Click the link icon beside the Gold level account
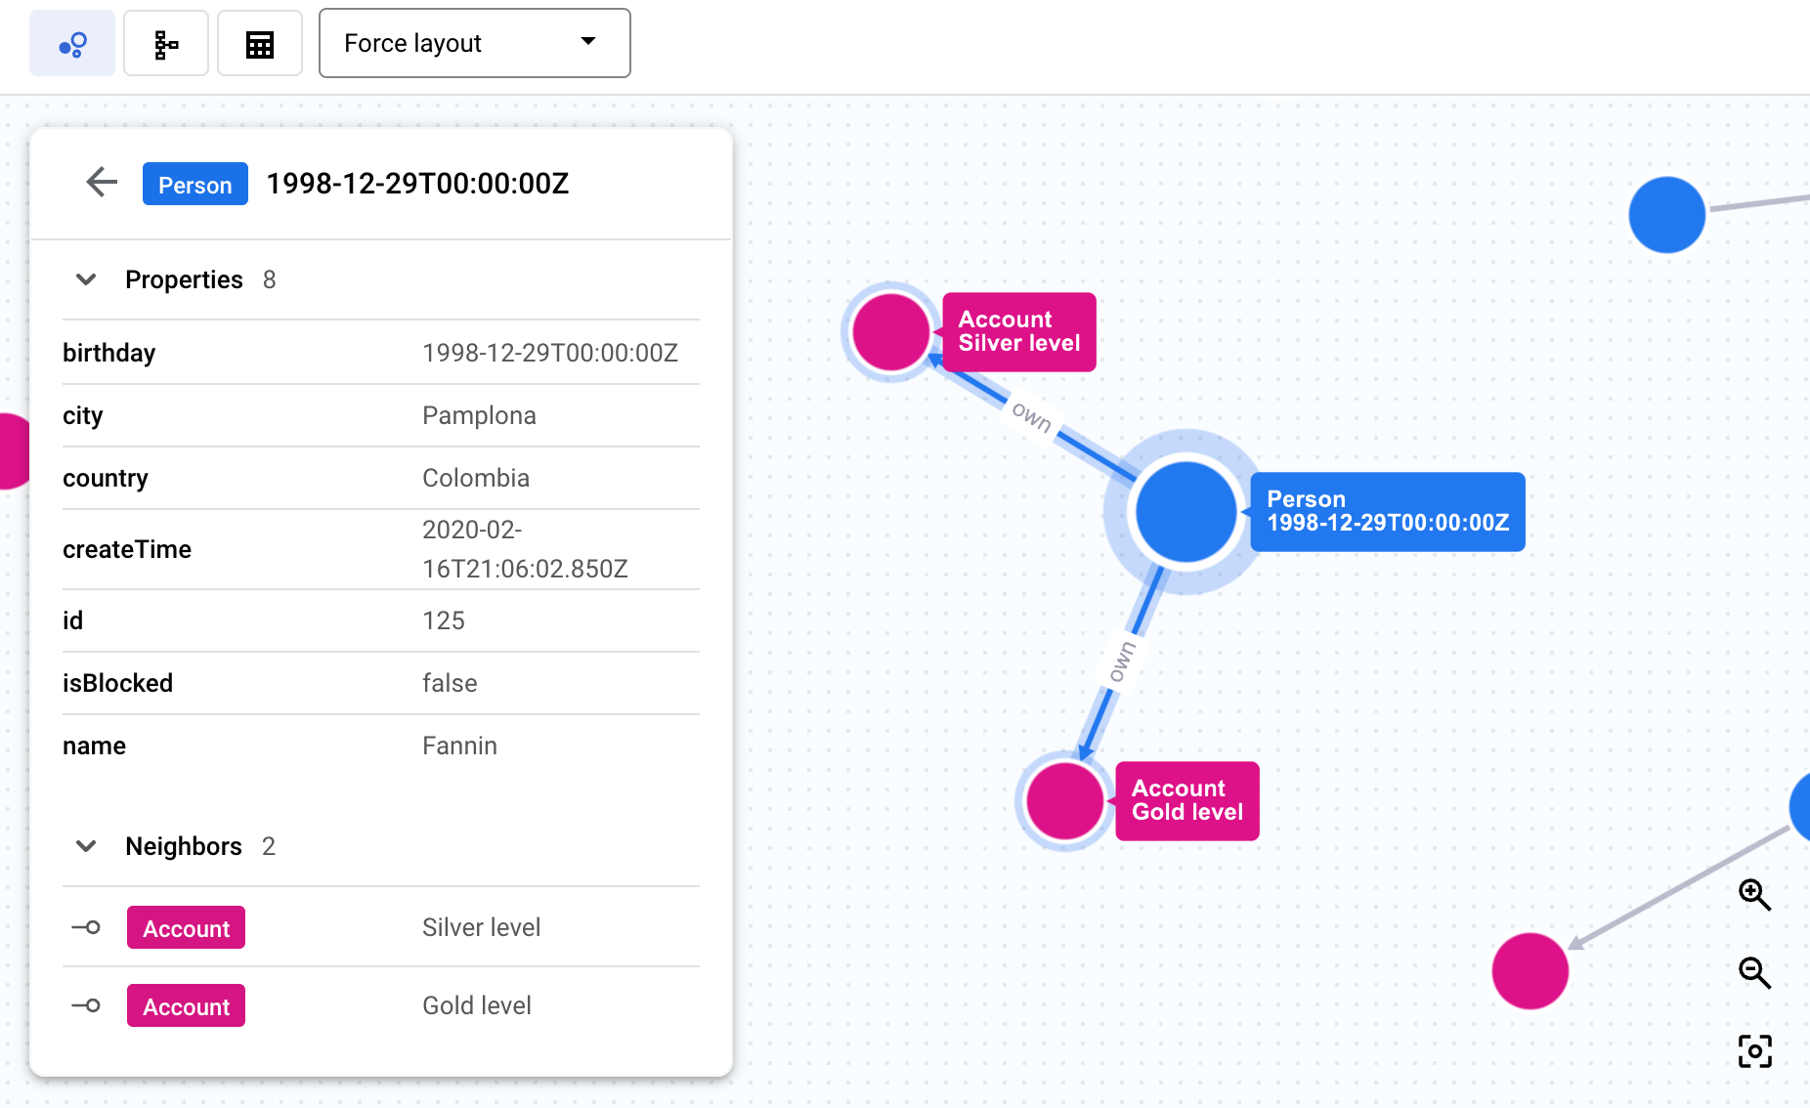This screenshot has width=1810, height=1108. pos(86,1005)
